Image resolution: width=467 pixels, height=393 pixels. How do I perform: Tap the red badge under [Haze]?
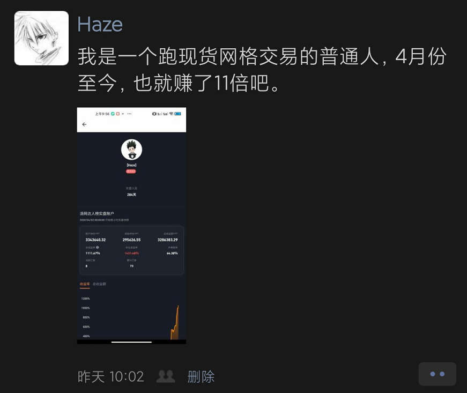point(131,171)
